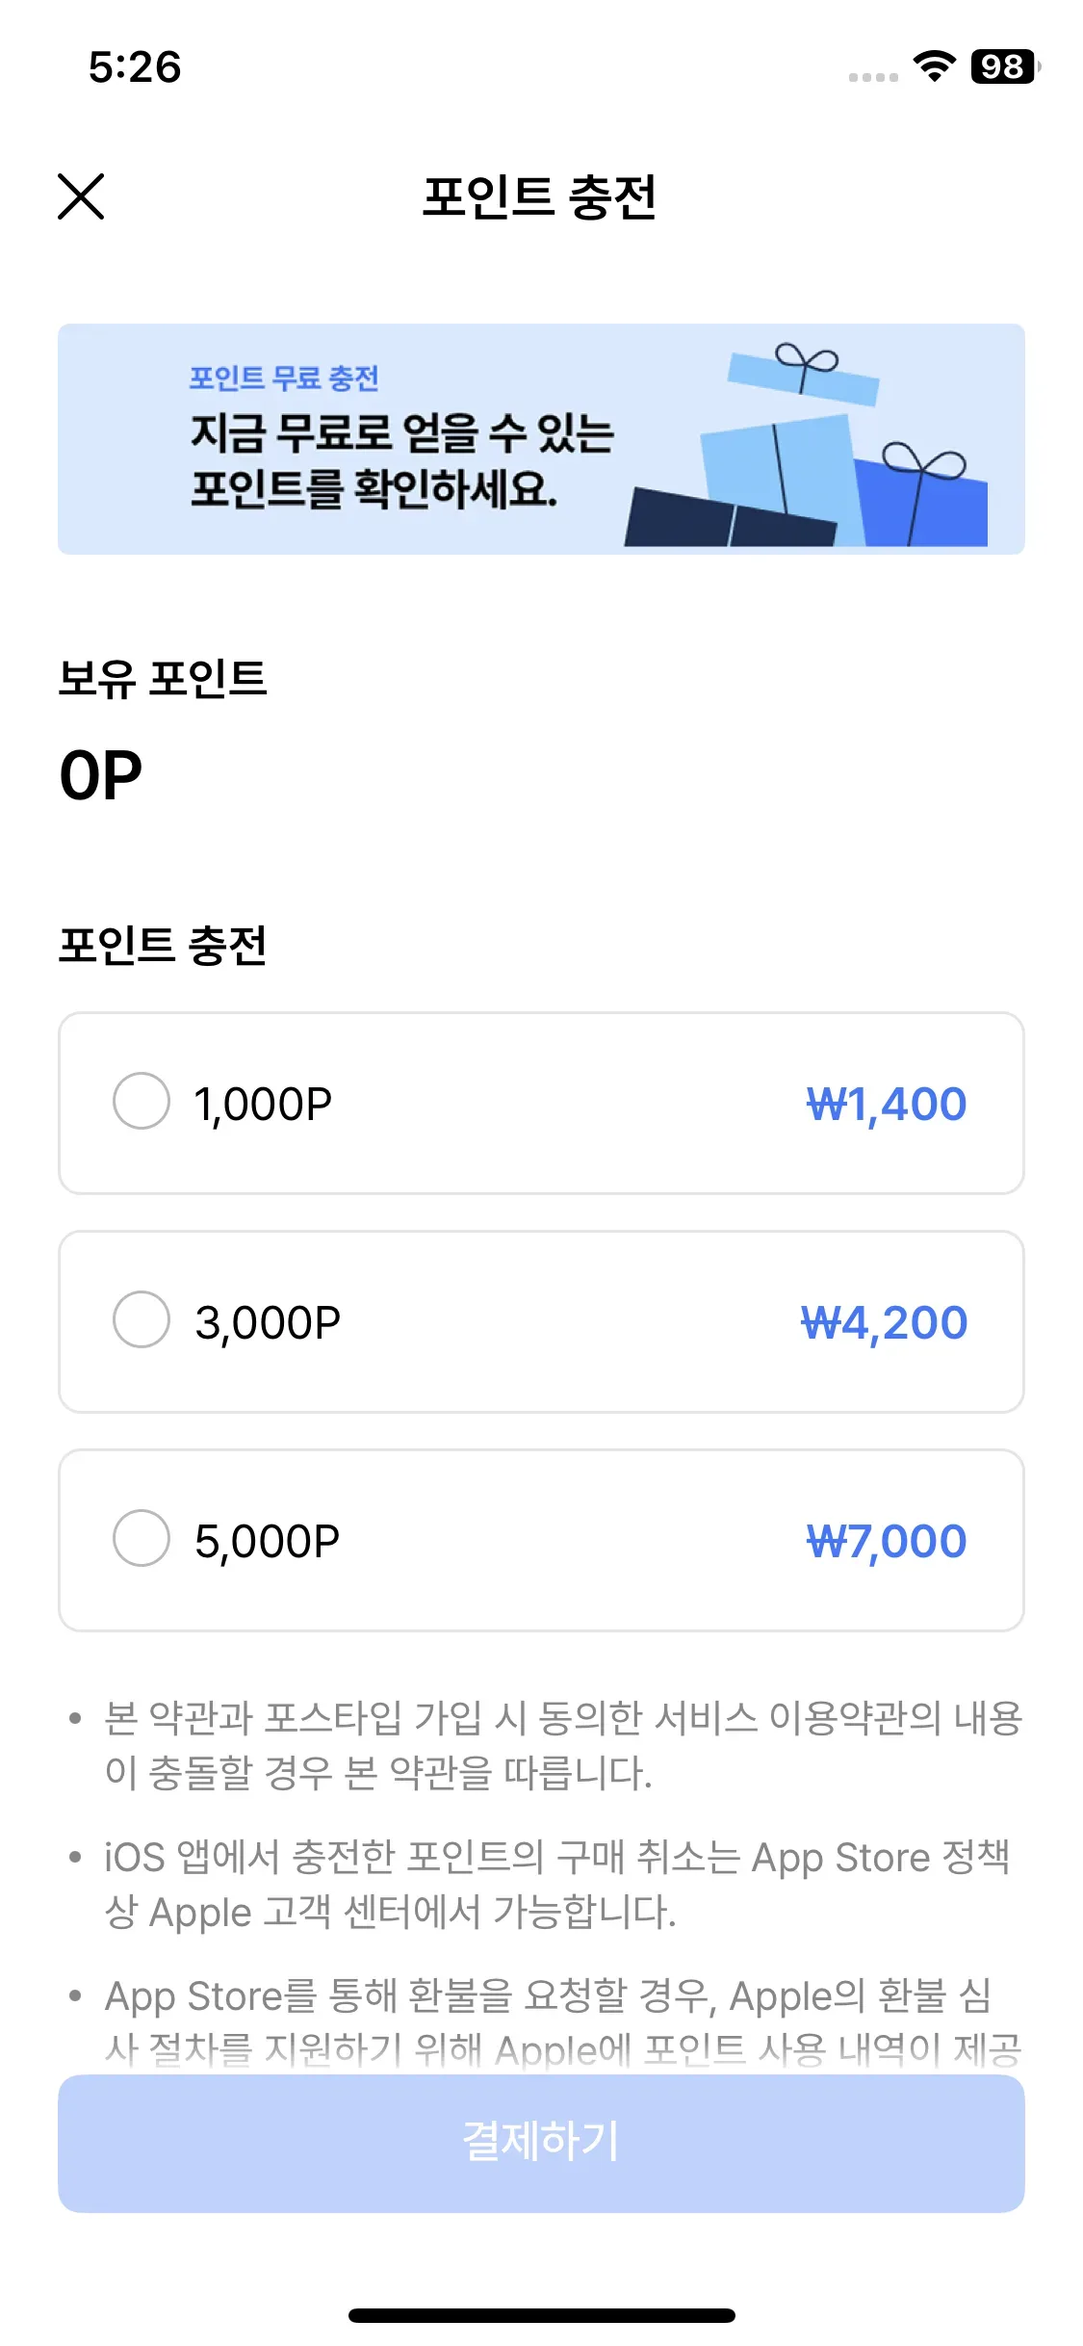Tap the cellular signal dots icon
Screen dimensions: 1083x2346
click(873, 77)
